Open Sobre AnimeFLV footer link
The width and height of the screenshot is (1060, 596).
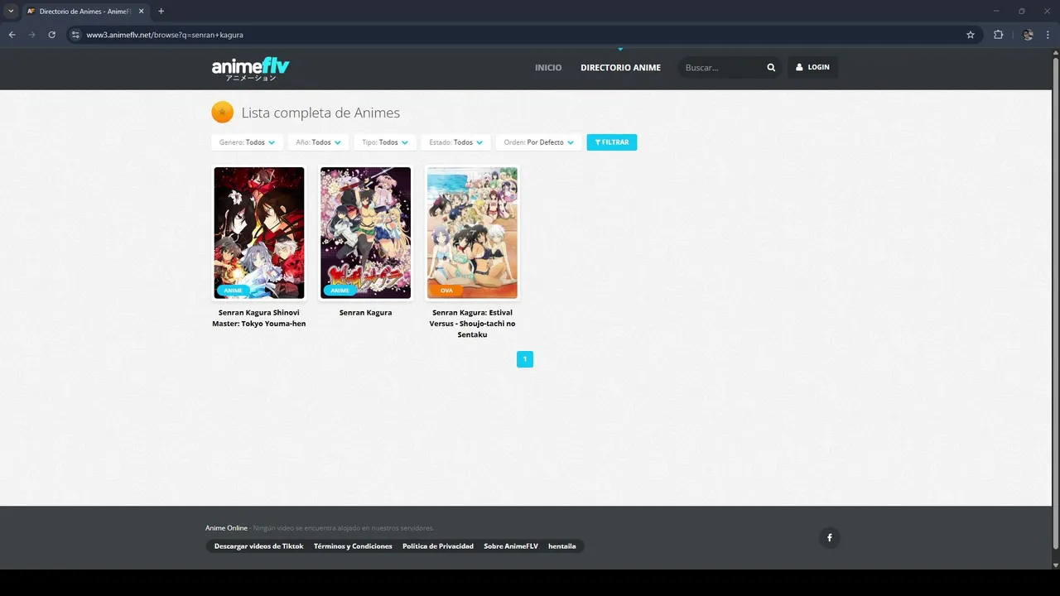[x=511, y=546]
